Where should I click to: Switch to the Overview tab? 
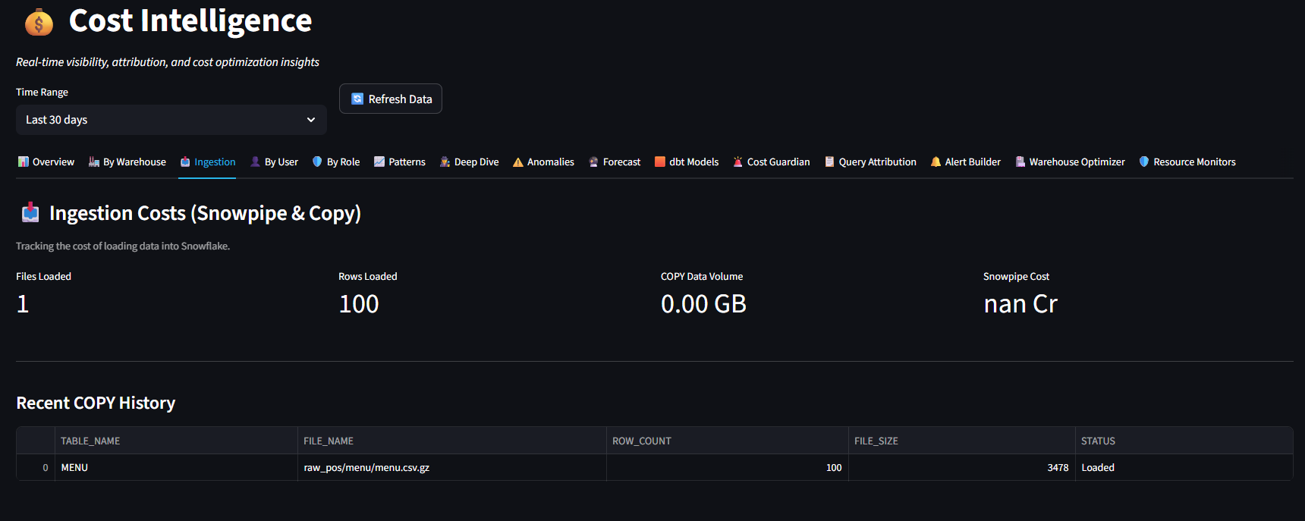click(46, 162)
